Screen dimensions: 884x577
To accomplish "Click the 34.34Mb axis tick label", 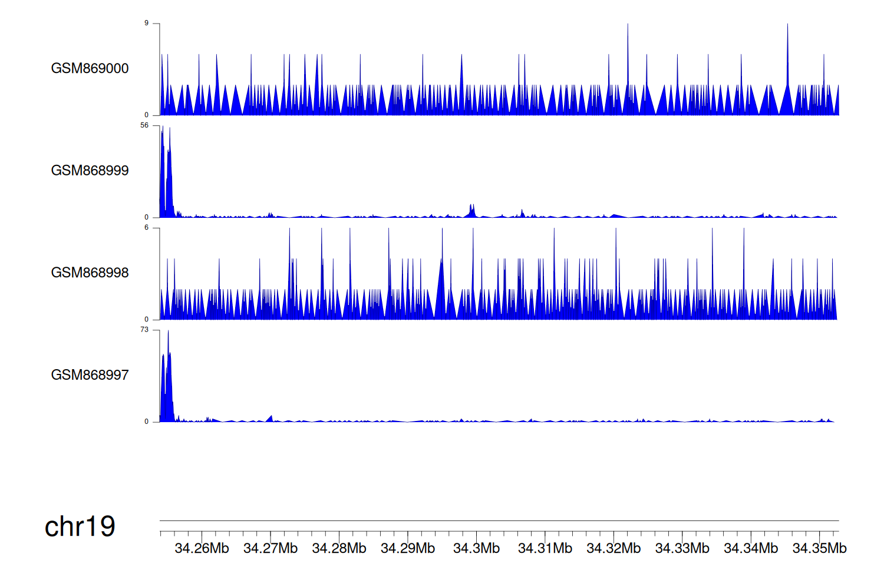I will tap(751, 548).
